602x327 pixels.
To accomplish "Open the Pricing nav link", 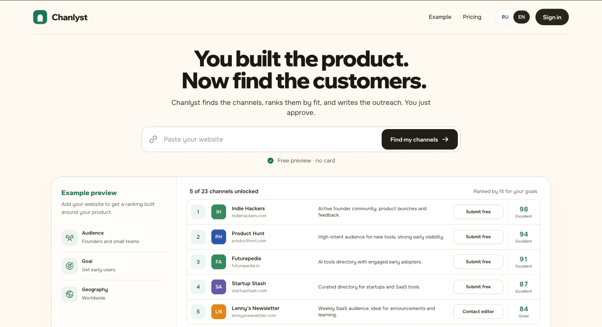I will tap(472, 17).
